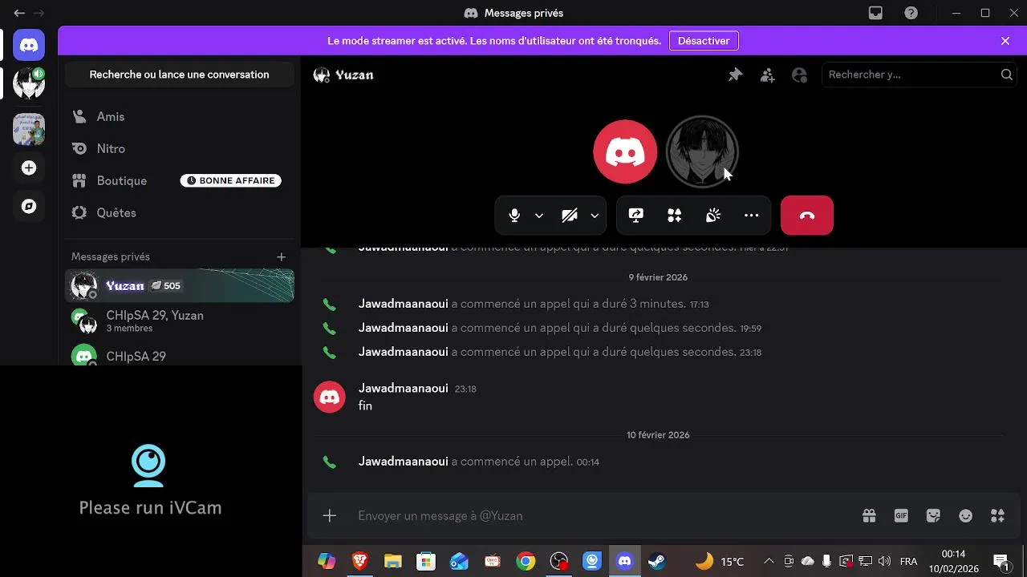Open the 15°C weather widget
The height and width of the screenshot is (577, 1027).
(720, 561)
